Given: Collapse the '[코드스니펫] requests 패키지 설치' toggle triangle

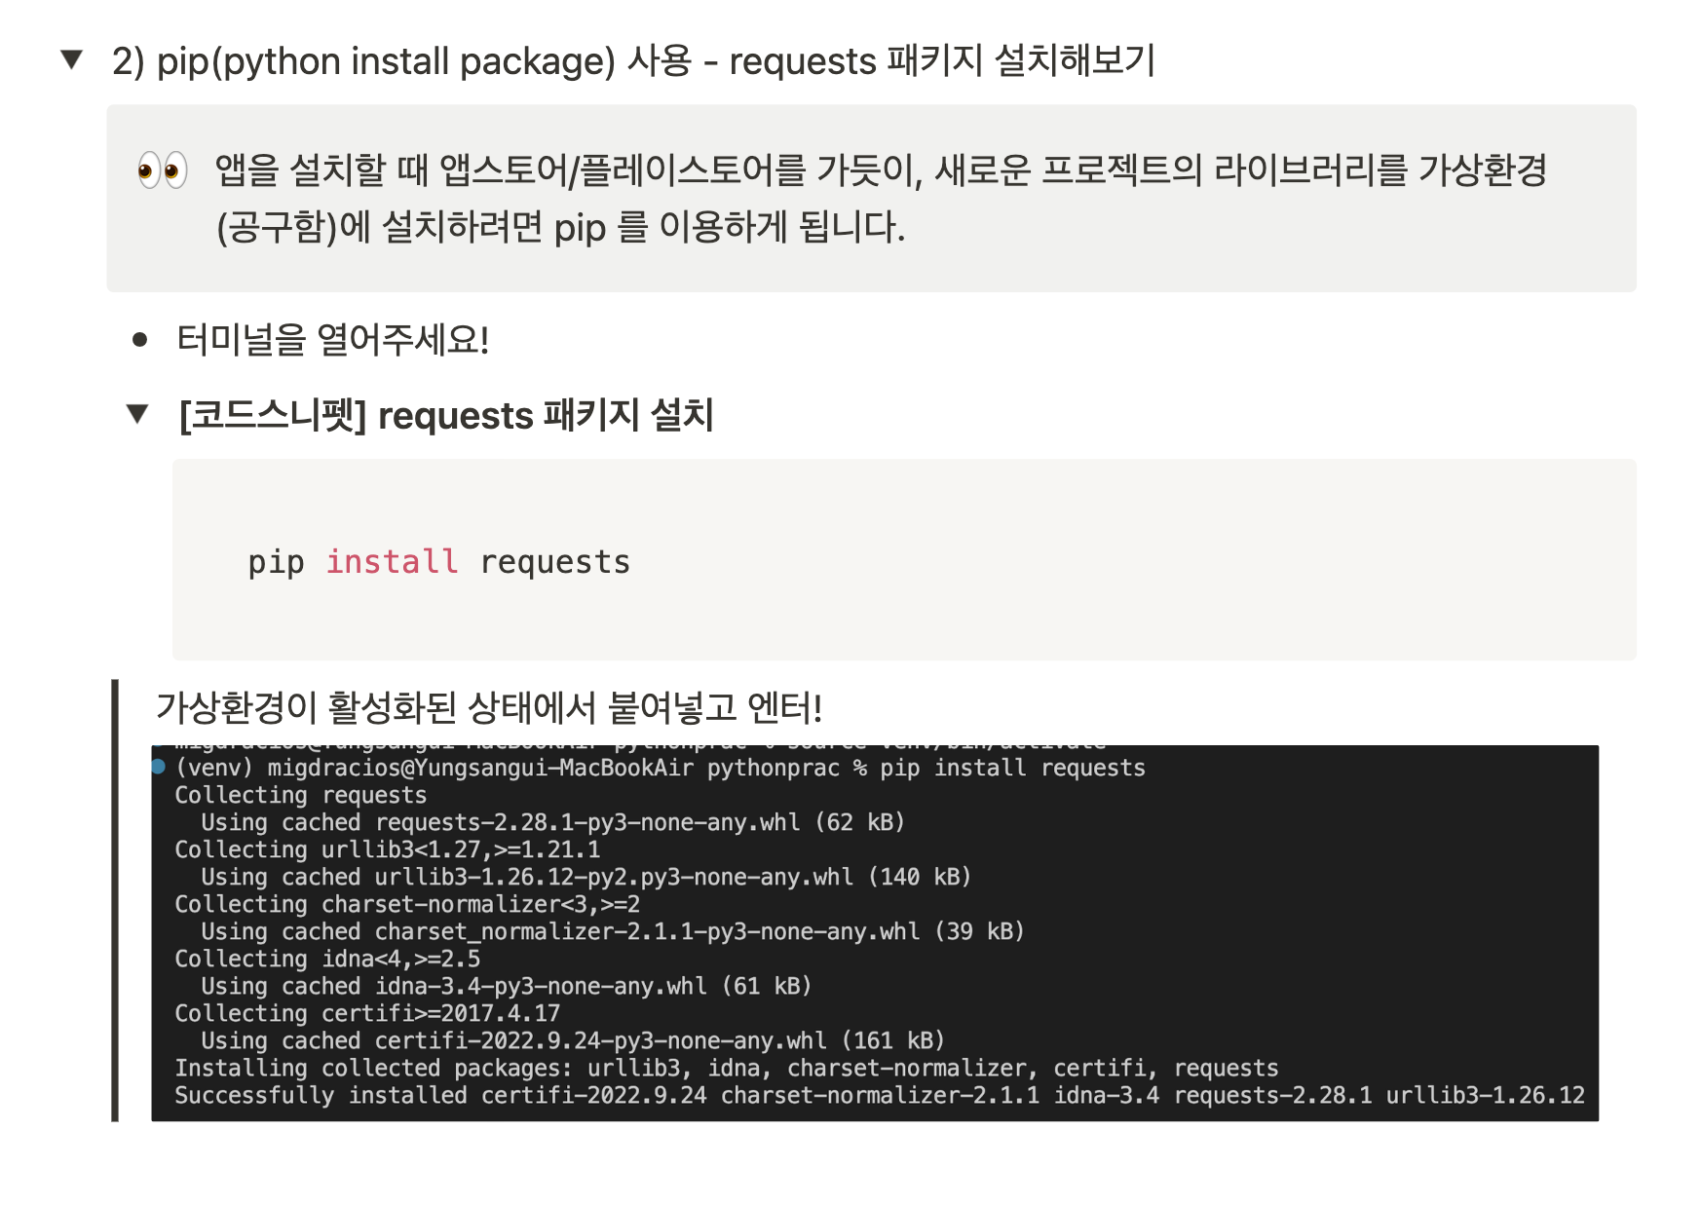Looking at the screenshot, I should coord(138,415).
